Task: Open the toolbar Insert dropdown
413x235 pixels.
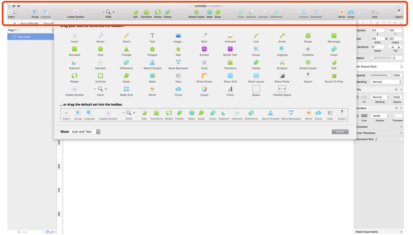Action: pyautogui.click(x=11, y=14)
